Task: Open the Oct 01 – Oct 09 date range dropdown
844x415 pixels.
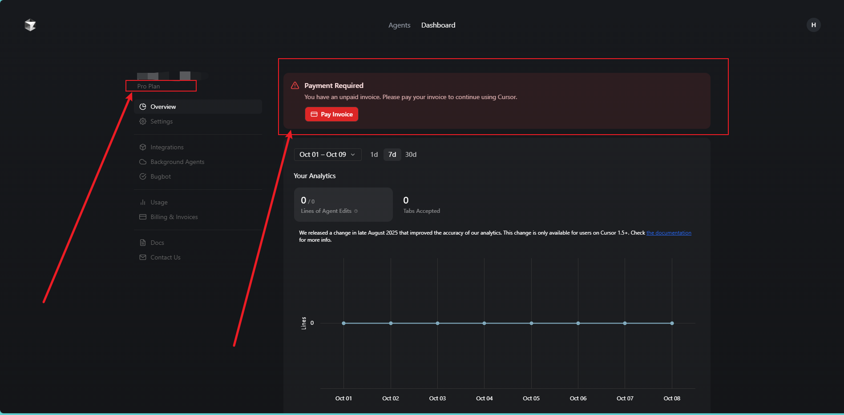Action: tap(327, 155)
